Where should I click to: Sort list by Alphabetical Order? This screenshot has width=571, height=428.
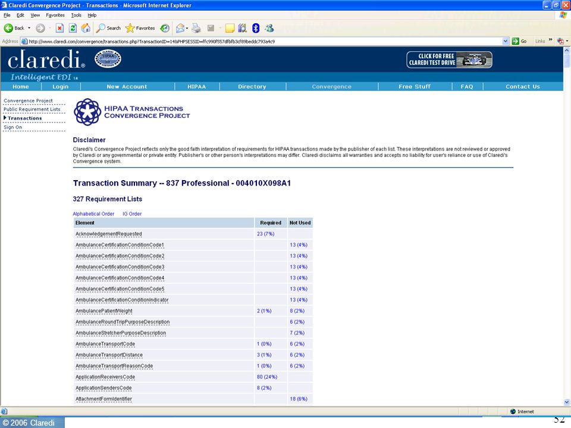coord(93,214)
